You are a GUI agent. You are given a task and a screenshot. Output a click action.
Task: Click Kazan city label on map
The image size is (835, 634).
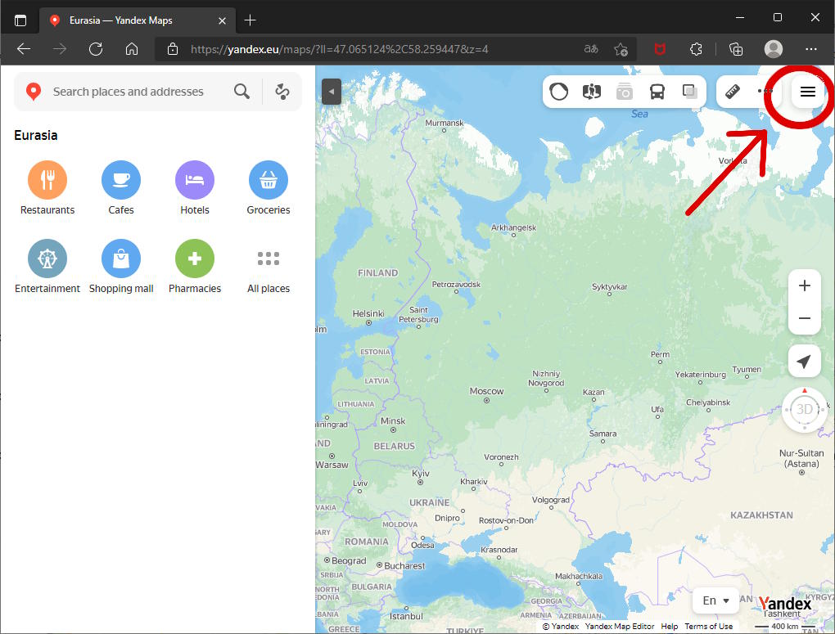pos(594,392)
